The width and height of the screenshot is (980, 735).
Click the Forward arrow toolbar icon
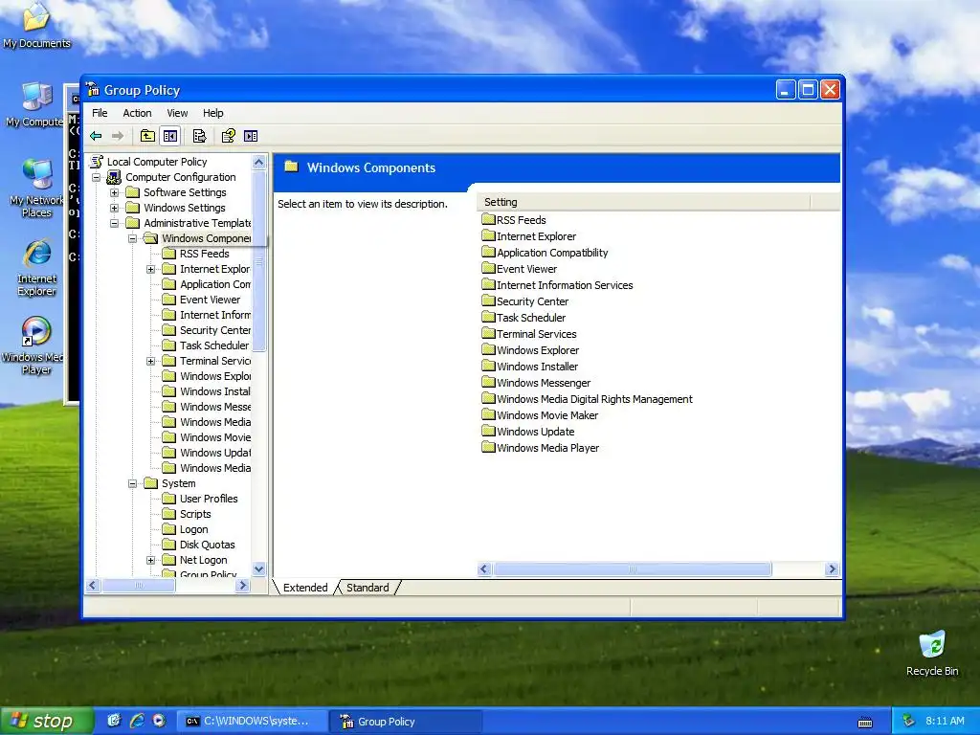tap(118, 136)
